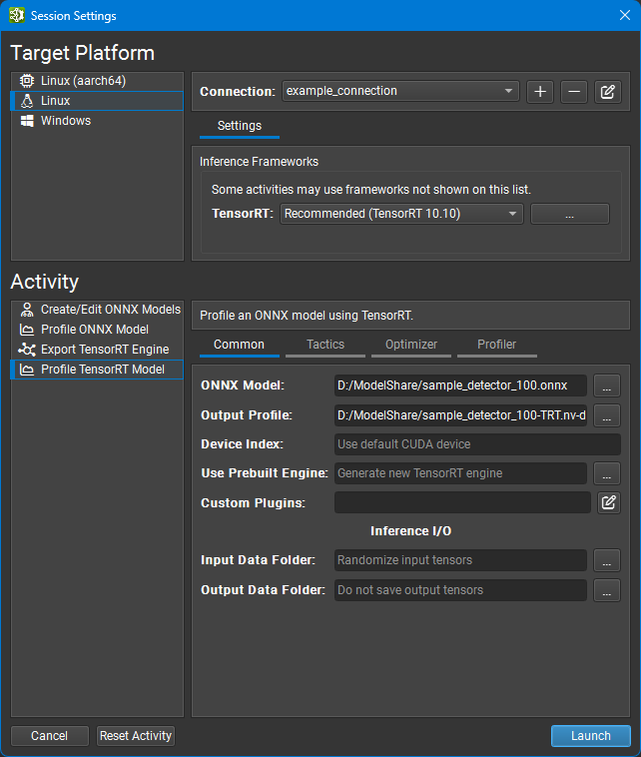This screenshot has width=641, height=757.
Task: Browse for the ONNX Model file
Action: tap(607, 386)
